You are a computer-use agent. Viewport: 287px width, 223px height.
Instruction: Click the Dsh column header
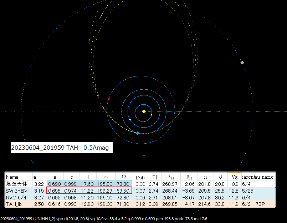click(x=140, y=178)
